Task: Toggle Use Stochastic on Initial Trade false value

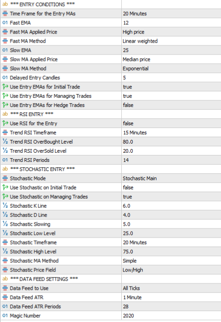Action: (x=171, y=188)
